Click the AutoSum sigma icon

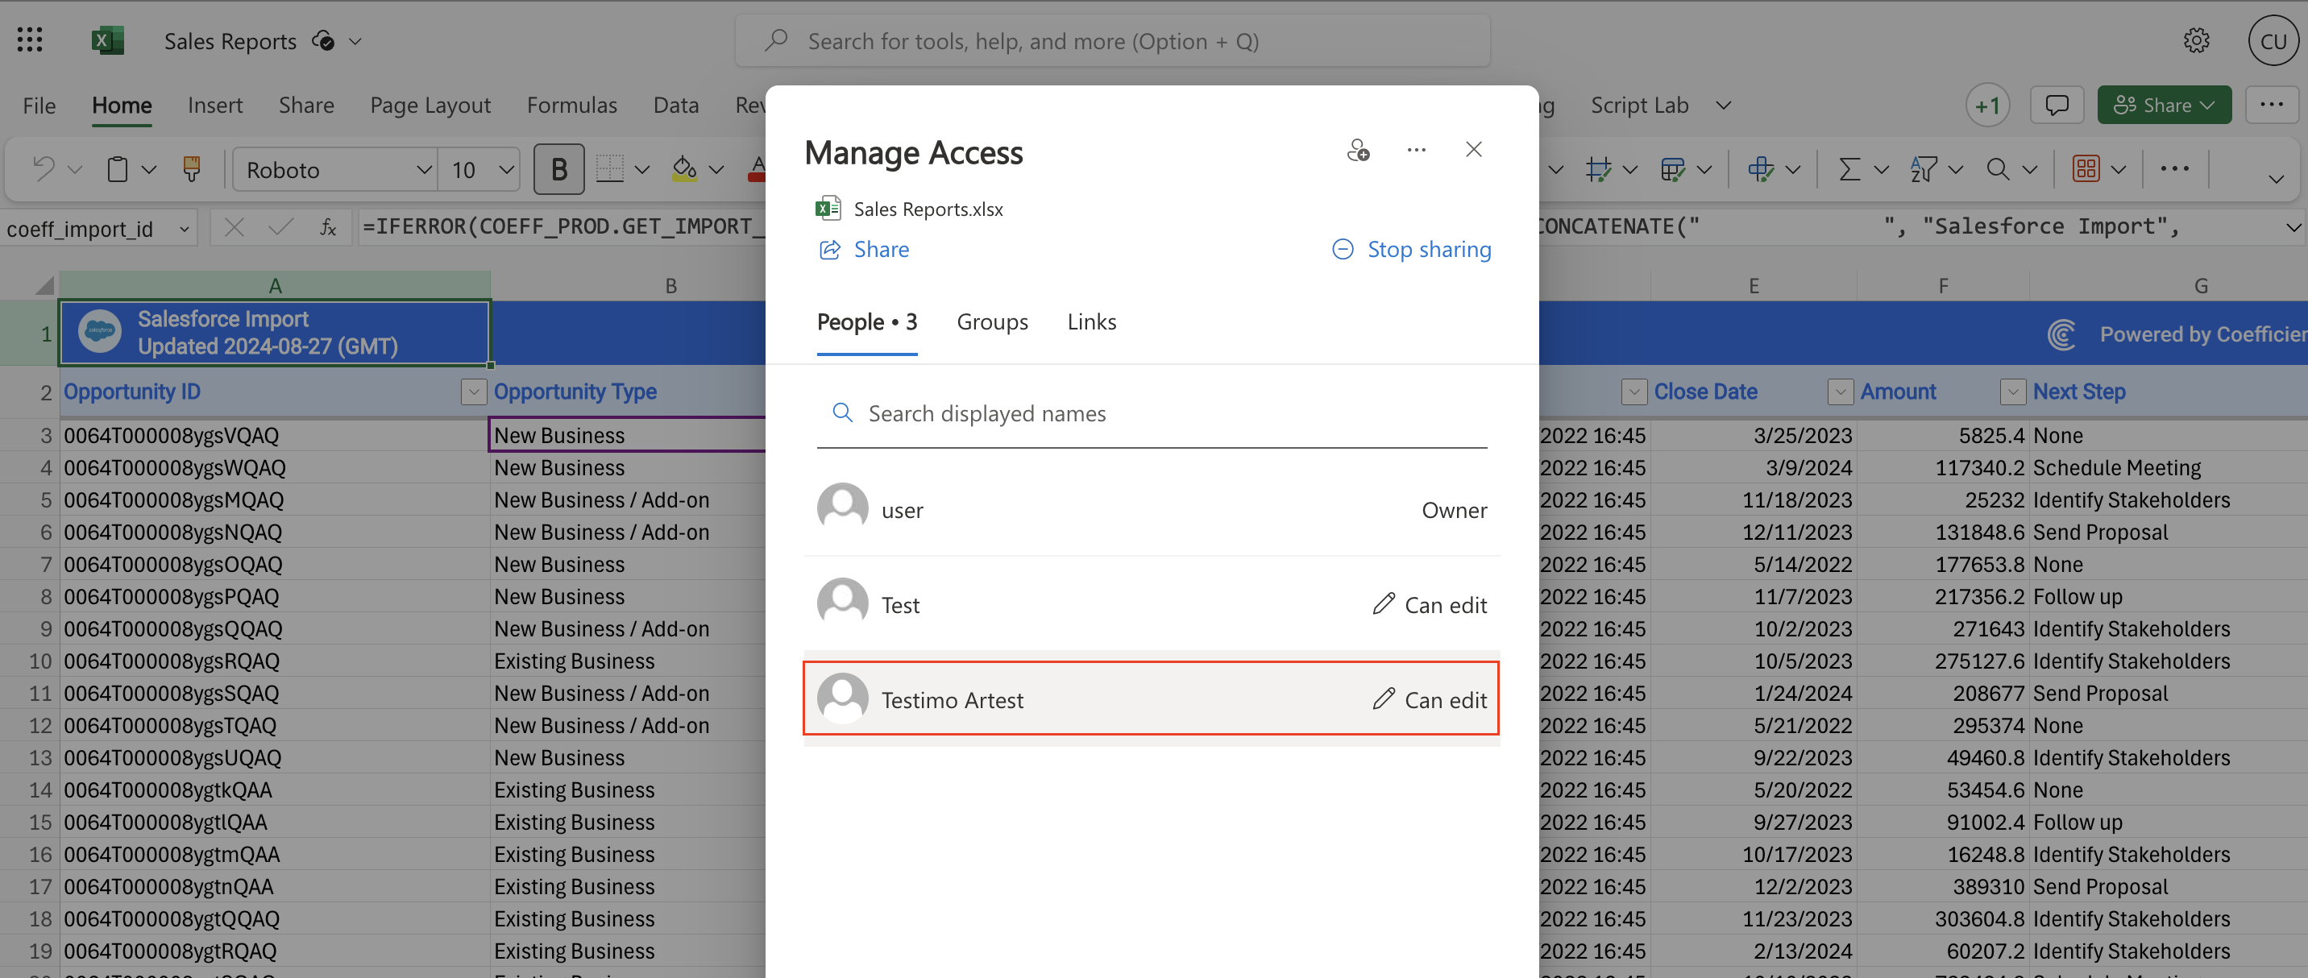pyautogui.click(x=1849, y=169)
